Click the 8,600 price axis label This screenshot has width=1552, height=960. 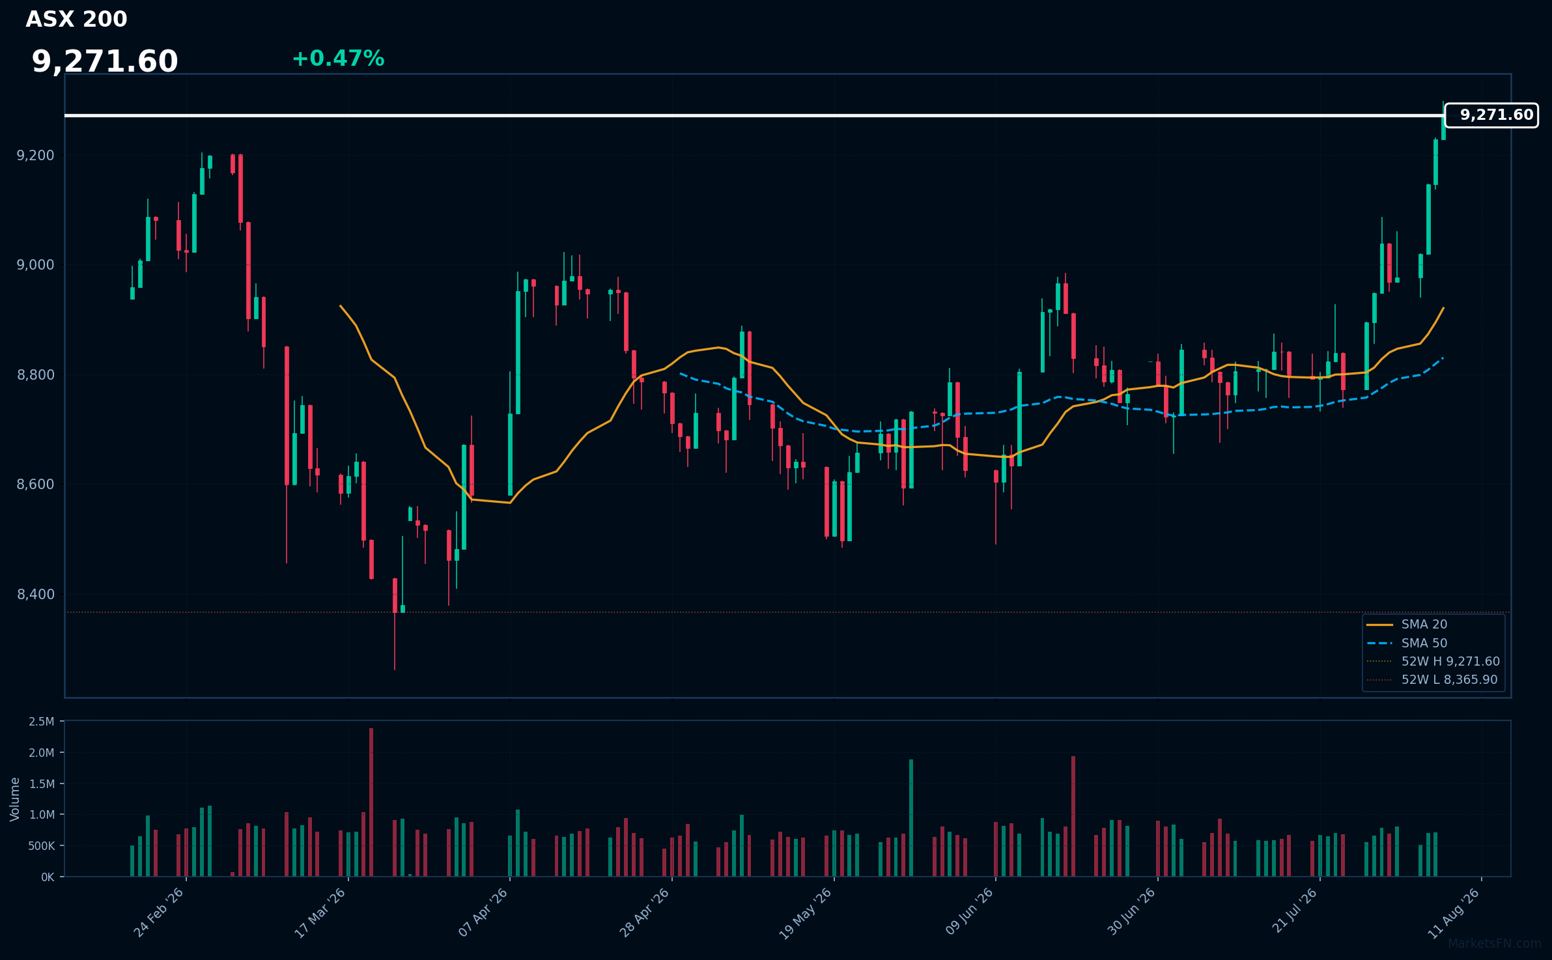35,485
